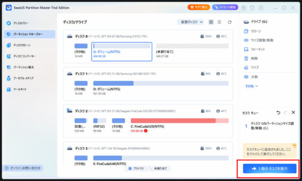The width and height of the screenshot is (302, 181).
Task: Select the 回復 529 MB partition
Action: click(x=81, y=125)
